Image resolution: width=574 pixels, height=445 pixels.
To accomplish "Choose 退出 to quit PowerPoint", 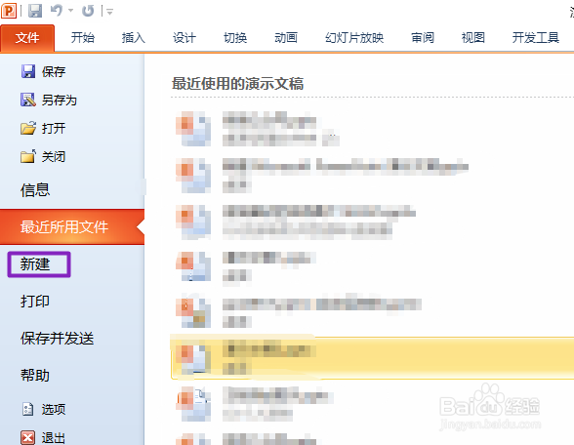I will coord(54,437).
